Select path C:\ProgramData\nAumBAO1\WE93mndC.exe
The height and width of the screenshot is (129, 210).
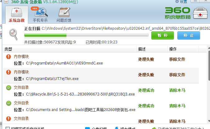pos(64,63)
